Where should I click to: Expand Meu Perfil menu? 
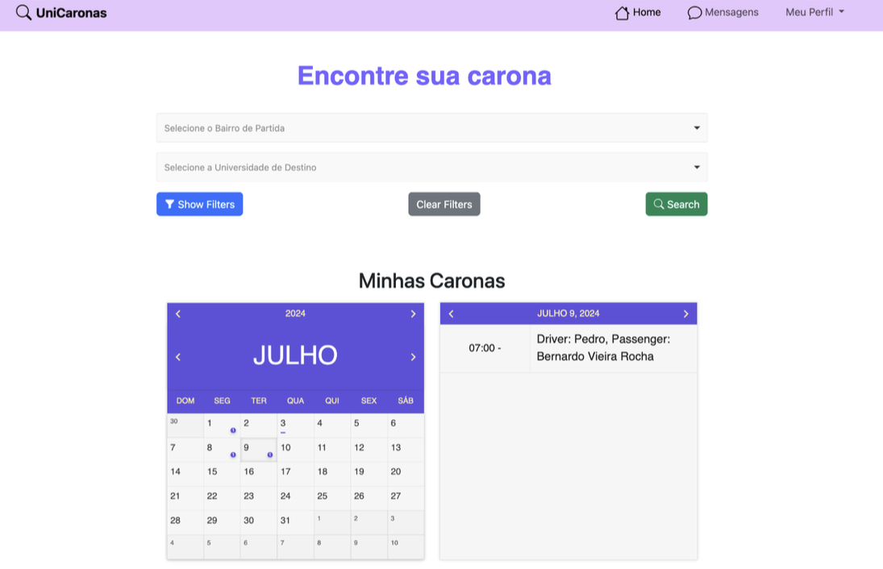(814, 12)
